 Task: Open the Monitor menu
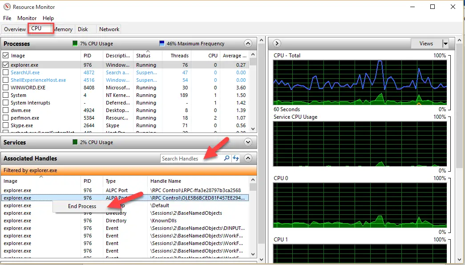tap(26, 18)
